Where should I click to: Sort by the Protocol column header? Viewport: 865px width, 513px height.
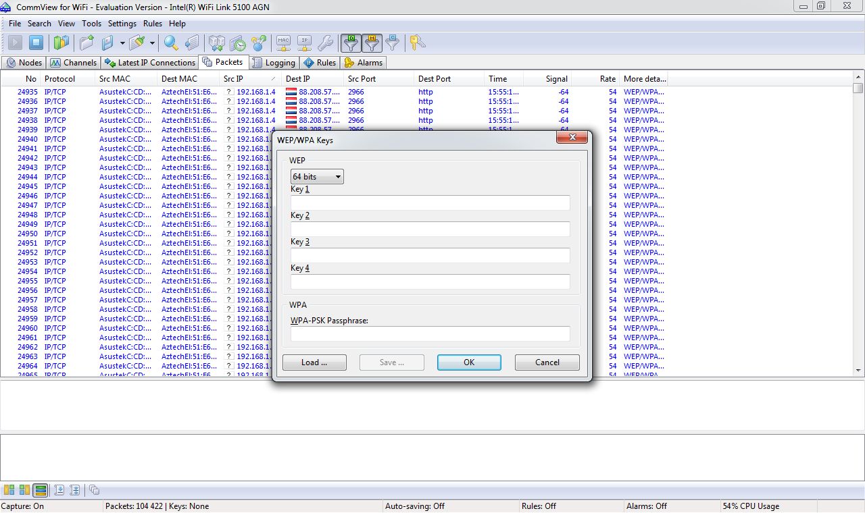[x=68, y=79]
